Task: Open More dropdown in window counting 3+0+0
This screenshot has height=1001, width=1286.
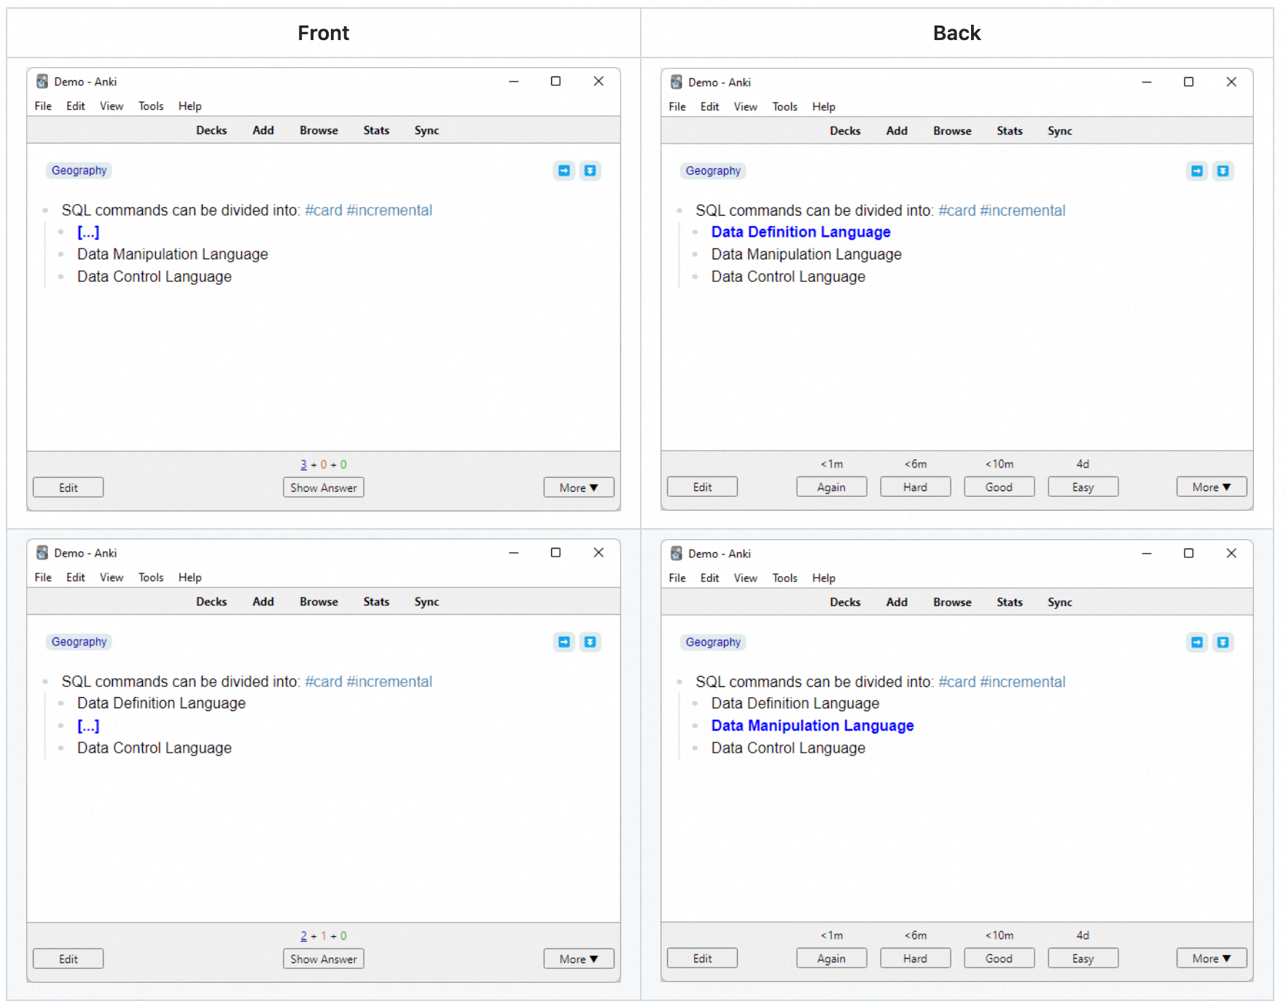Action: pos(578,487)
